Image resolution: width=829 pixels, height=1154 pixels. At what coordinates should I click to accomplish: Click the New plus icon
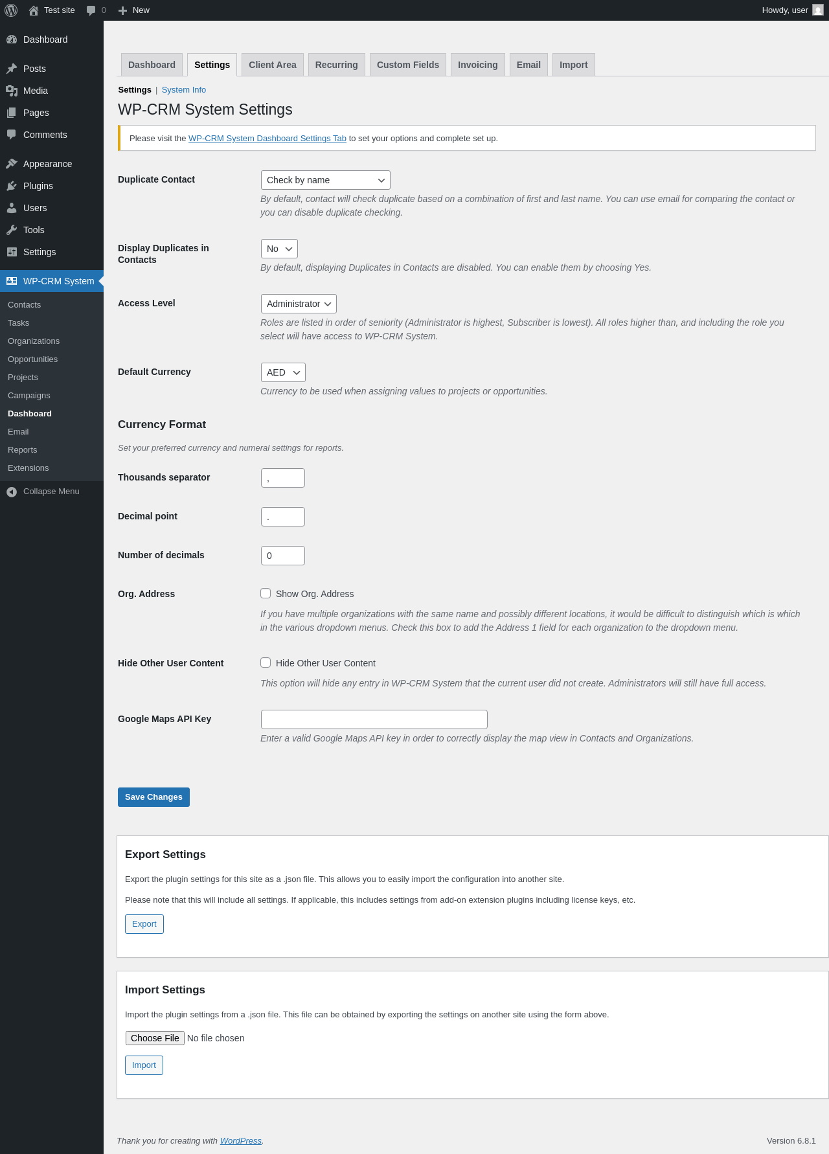[x=122, y=10]
